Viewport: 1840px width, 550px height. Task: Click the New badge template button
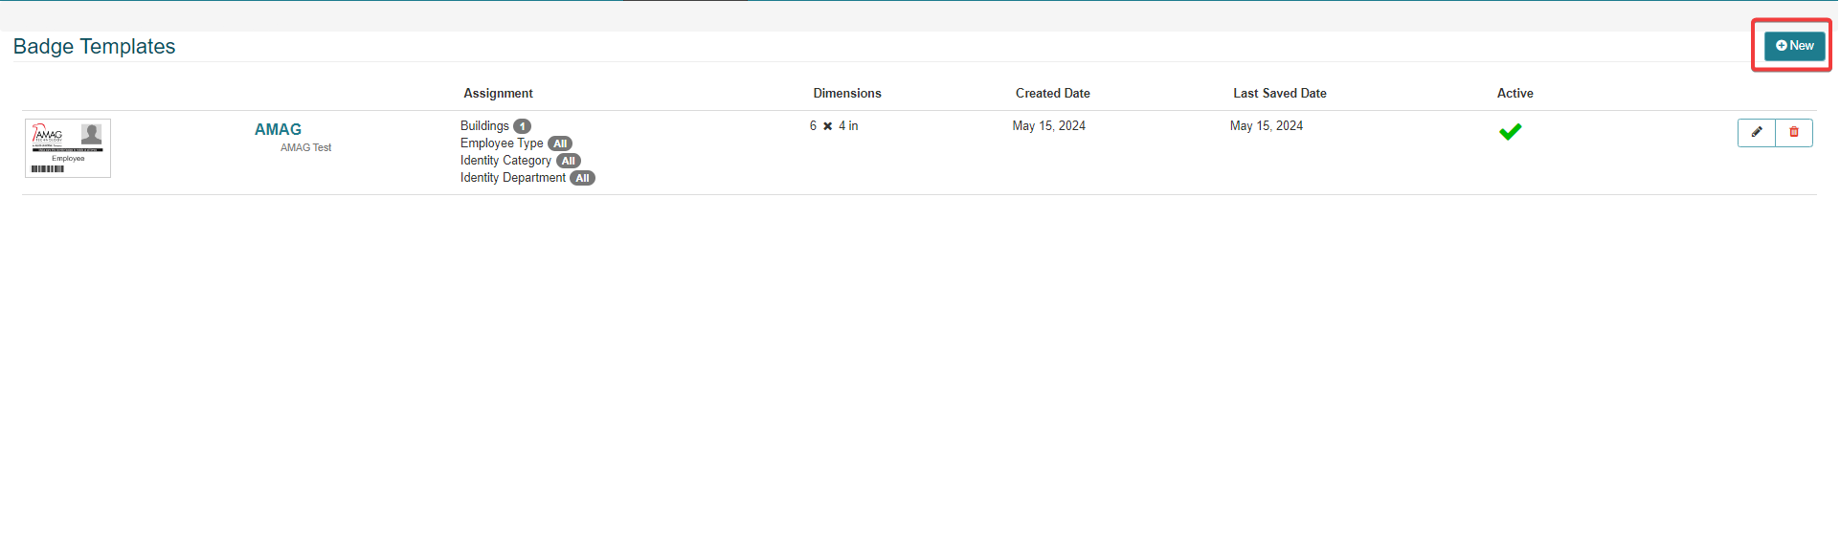click(x=1794, y=46)
